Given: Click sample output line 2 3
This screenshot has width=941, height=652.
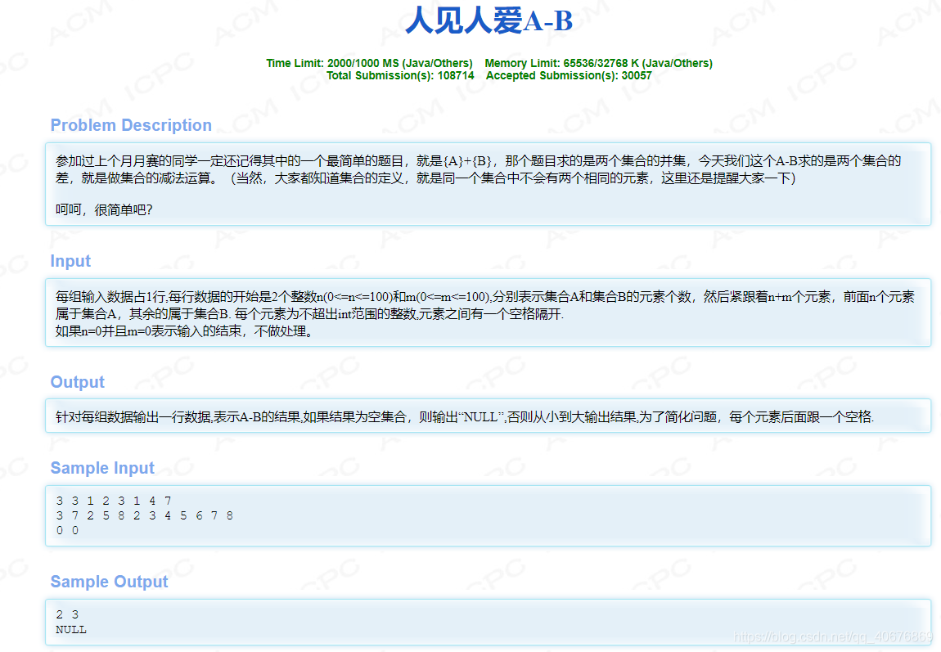Looking at the screenshot, I should [x=67, y=615].
